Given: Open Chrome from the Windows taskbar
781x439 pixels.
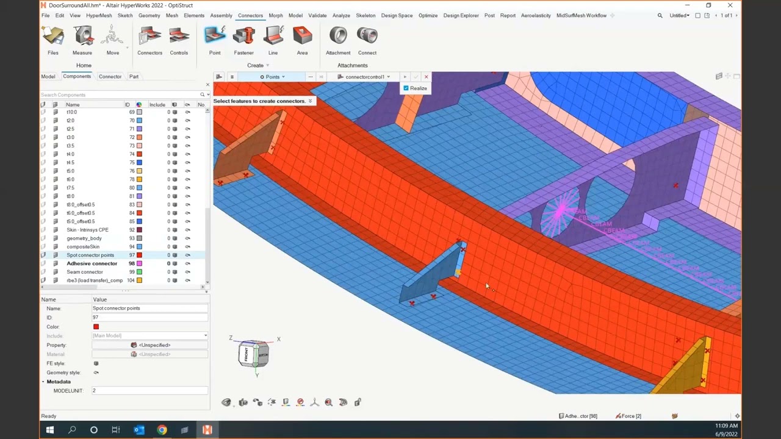Looking at the screenshot, I should coord(162,430).
